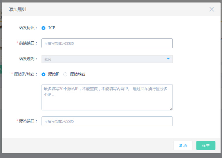Open the 转发规则 dropdown showing 轮询
Viewport: 222px width, 158px height.
107,59
